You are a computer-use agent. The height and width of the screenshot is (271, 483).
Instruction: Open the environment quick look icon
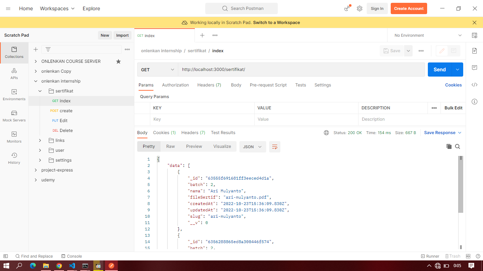475,35
